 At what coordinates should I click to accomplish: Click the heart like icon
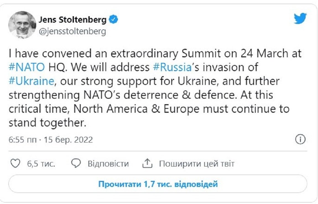click(15, 164)
